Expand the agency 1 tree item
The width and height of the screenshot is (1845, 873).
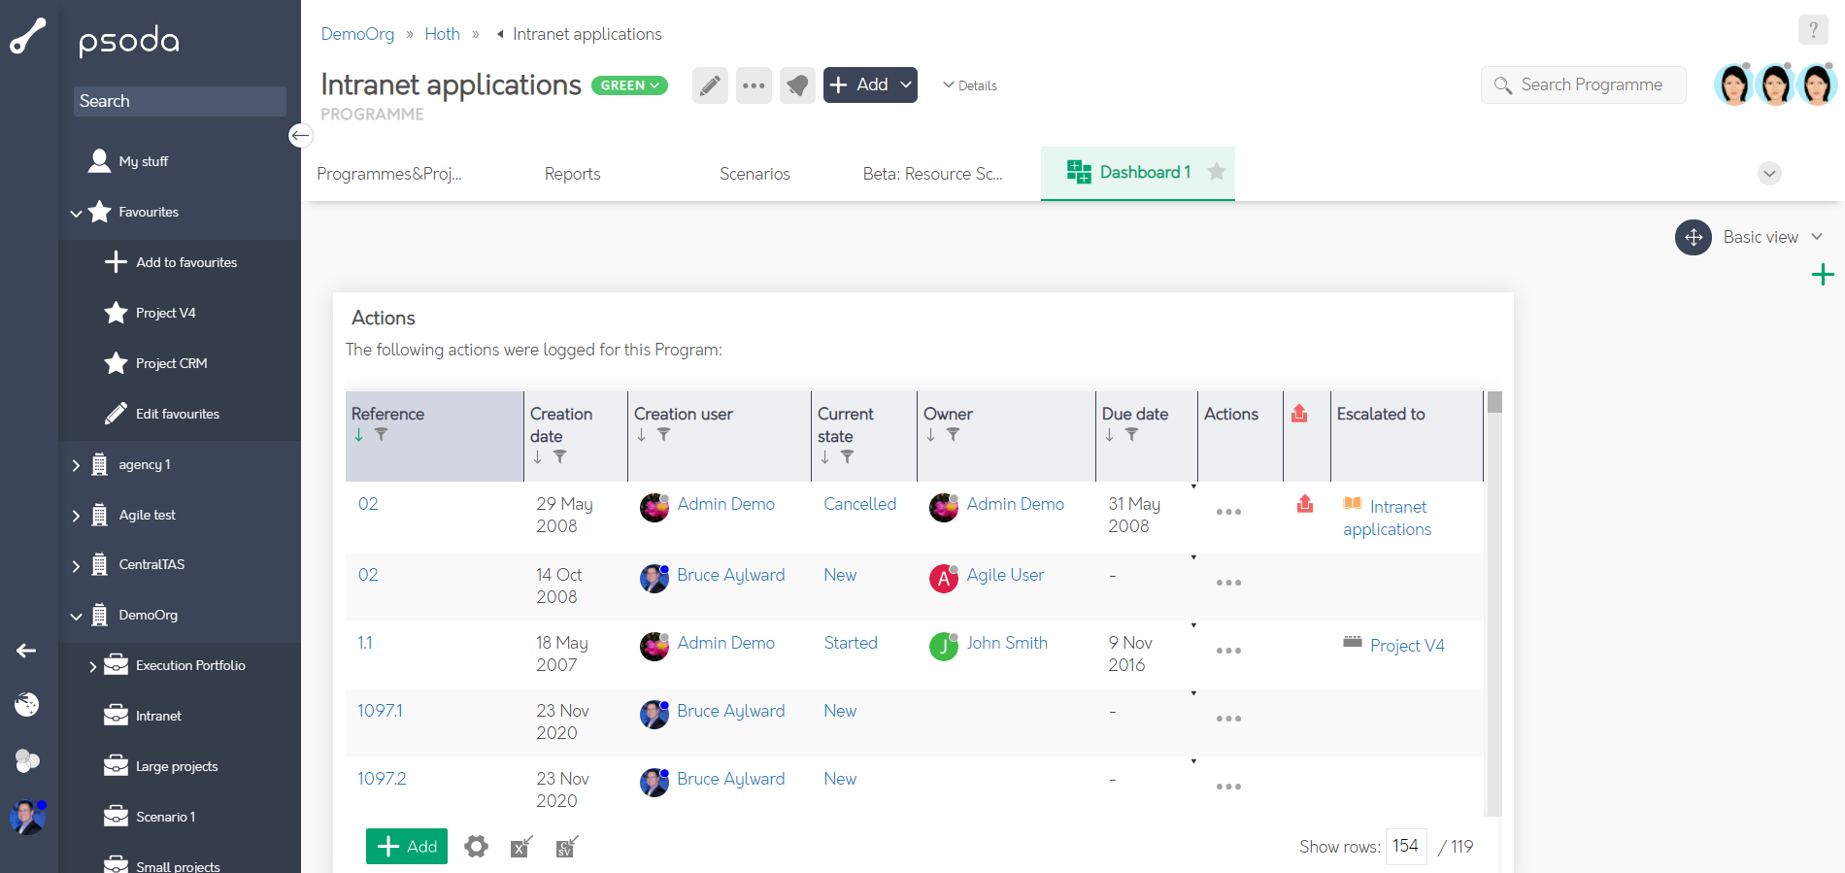[76, 465]
